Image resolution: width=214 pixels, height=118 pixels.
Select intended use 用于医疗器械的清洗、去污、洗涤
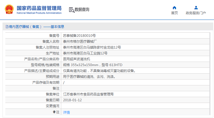89,77
